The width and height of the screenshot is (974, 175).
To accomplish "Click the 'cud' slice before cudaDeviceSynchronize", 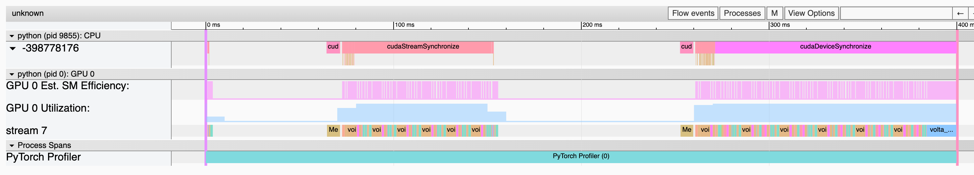I will [x=686, y=47].
